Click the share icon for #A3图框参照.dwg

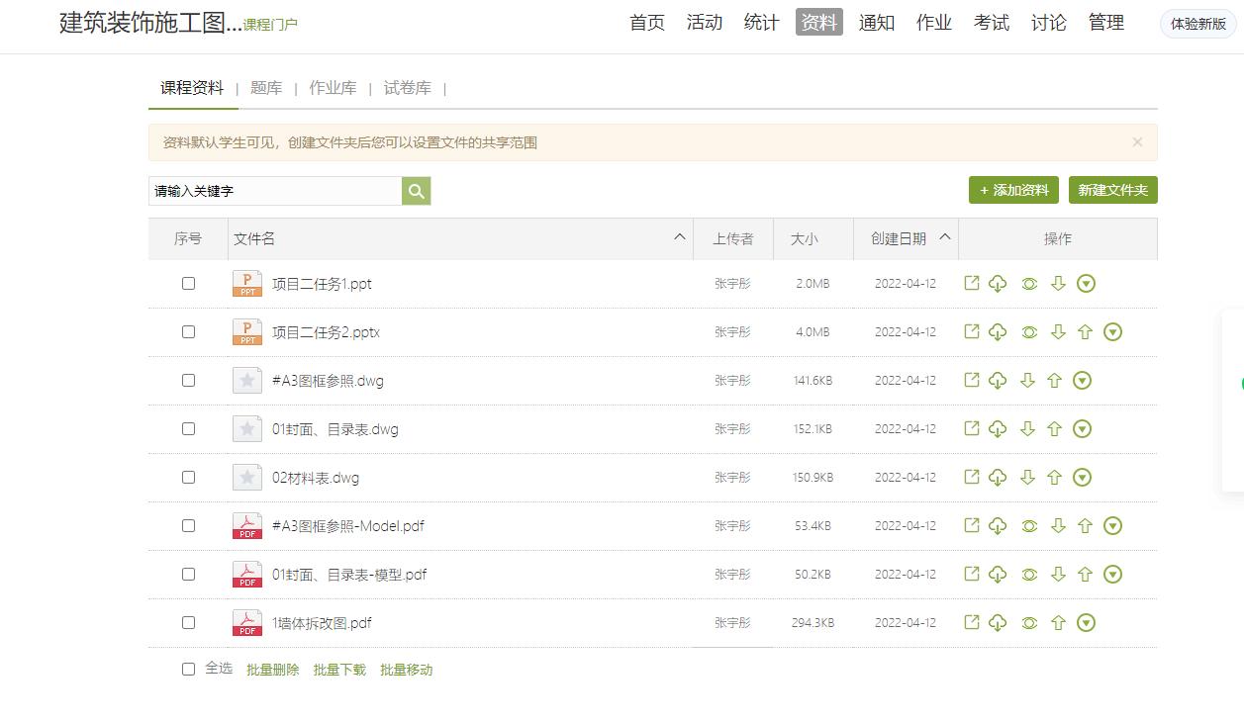tap(972, 381)
